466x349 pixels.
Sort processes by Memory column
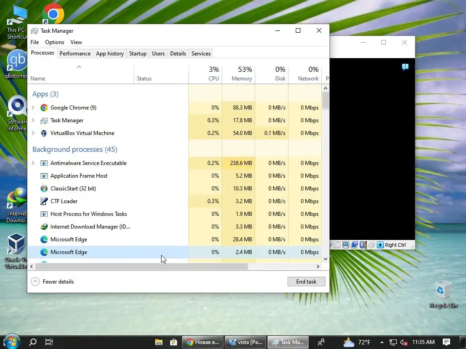[238, 74]
